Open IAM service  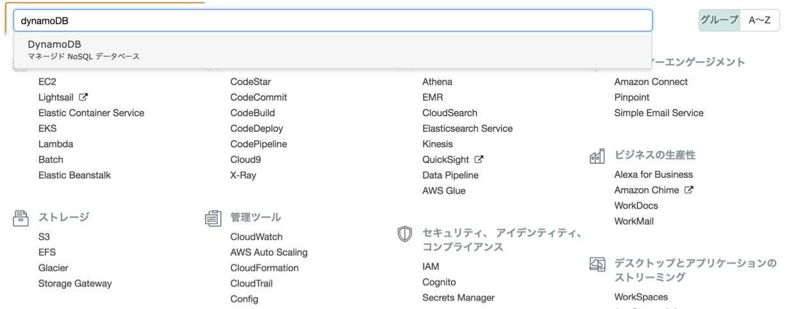pos(431,266)
